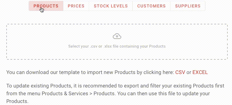Click red CSV word in template sentence
The width and height of the screenshot is (232, 105).
180,72
